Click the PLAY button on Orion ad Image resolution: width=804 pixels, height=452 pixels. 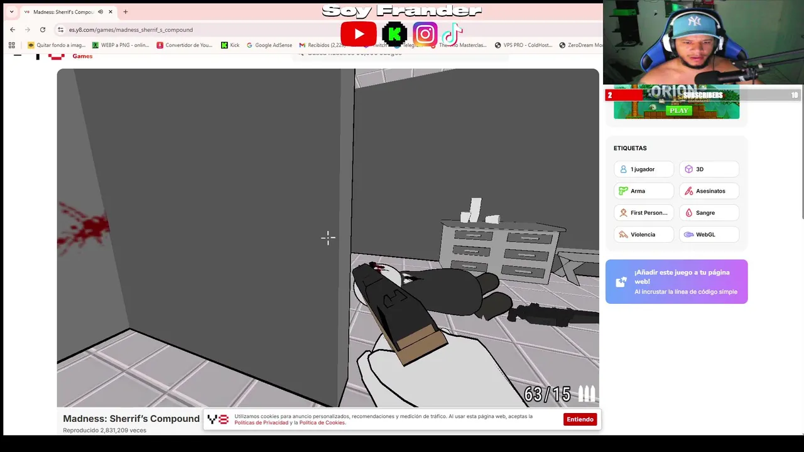[x=678, y=110]
